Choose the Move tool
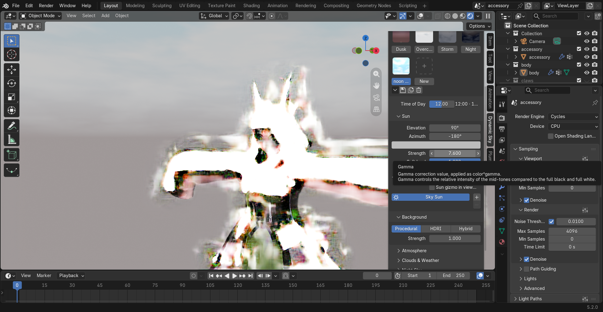The width and height of the screenshot is (603, 312). point(12,70)
